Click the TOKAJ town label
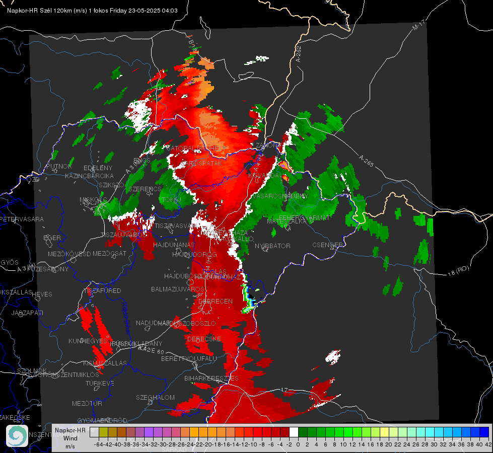493x453 pixels. (171, 200)
